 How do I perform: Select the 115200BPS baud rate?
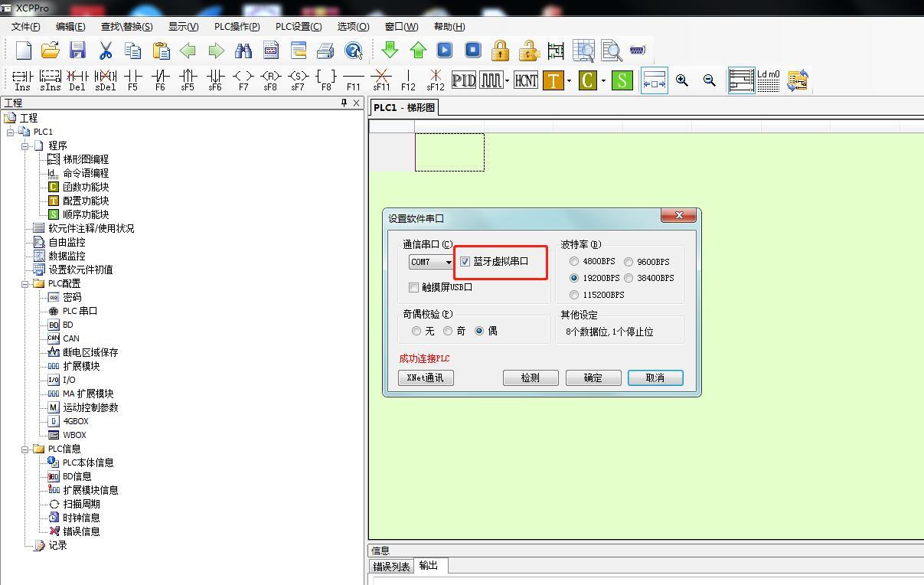tap(574, 295)
